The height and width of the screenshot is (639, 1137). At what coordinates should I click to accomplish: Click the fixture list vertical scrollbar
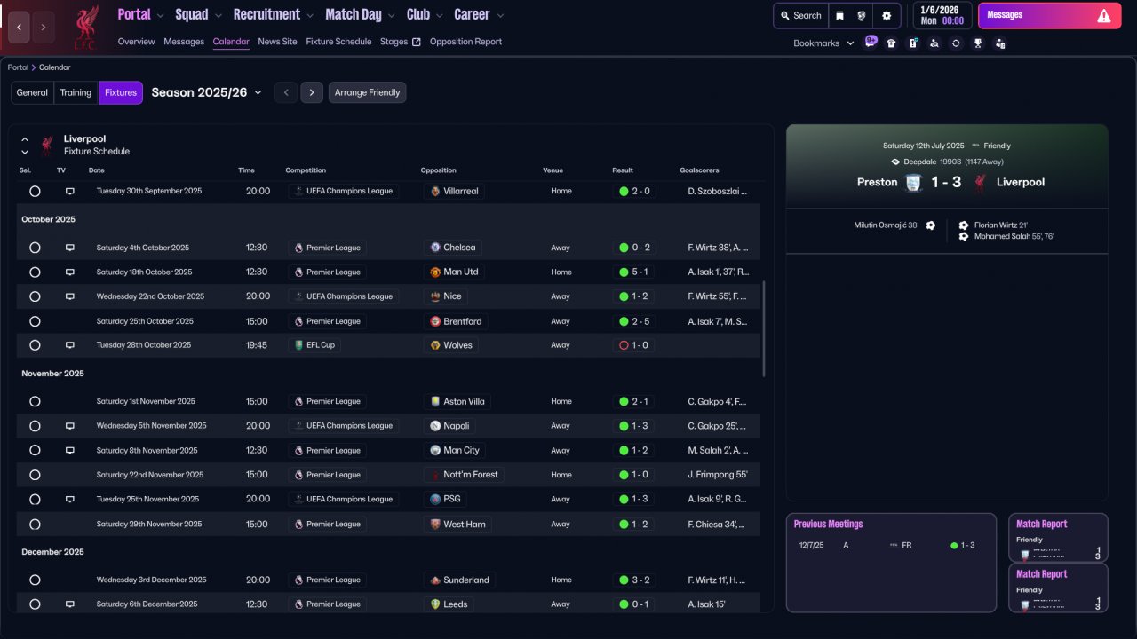(764, 329)
